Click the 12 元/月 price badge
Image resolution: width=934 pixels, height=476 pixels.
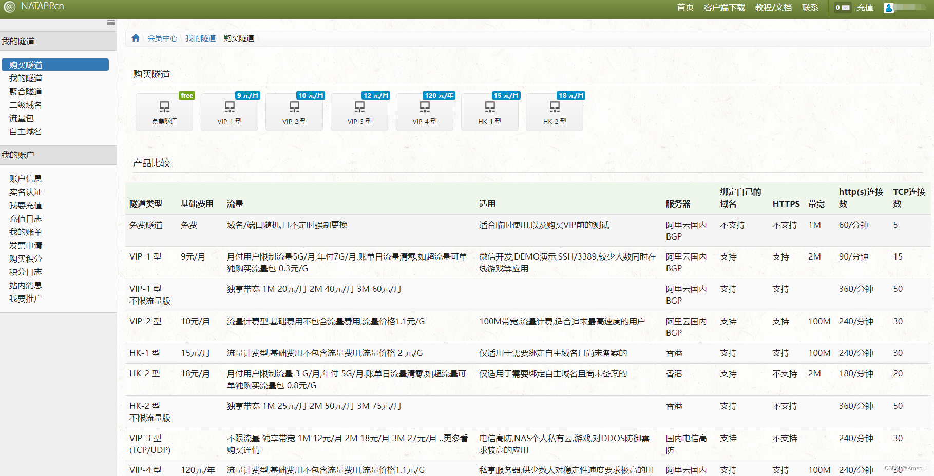click(x=376, y=95)
